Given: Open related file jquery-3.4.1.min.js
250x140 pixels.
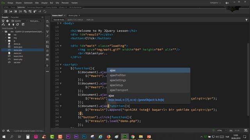Looking at the screenshot, I should 75,20.
